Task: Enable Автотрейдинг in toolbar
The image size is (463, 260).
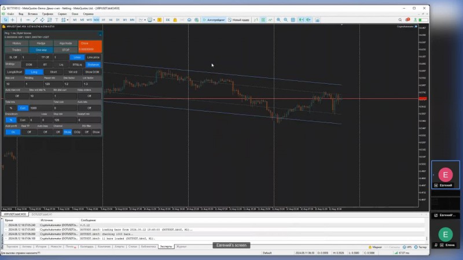Action: 214,20
